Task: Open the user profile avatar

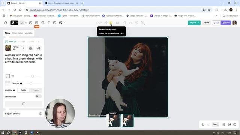Action: [234, 23]
